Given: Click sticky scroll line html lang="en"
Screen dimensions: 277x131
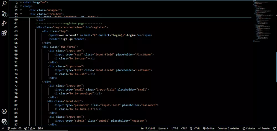Looking at the screenshot, I should coord(35,2).
